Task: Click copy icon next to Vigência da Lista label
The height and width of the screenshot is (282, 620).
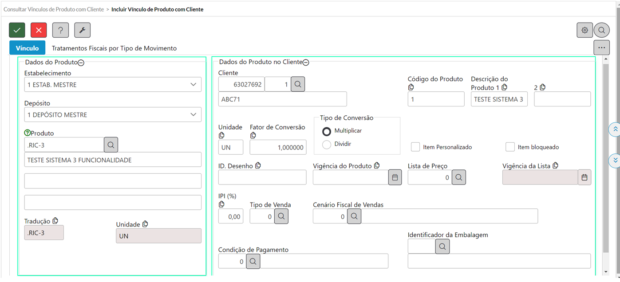Action: [x=555, y=165]
